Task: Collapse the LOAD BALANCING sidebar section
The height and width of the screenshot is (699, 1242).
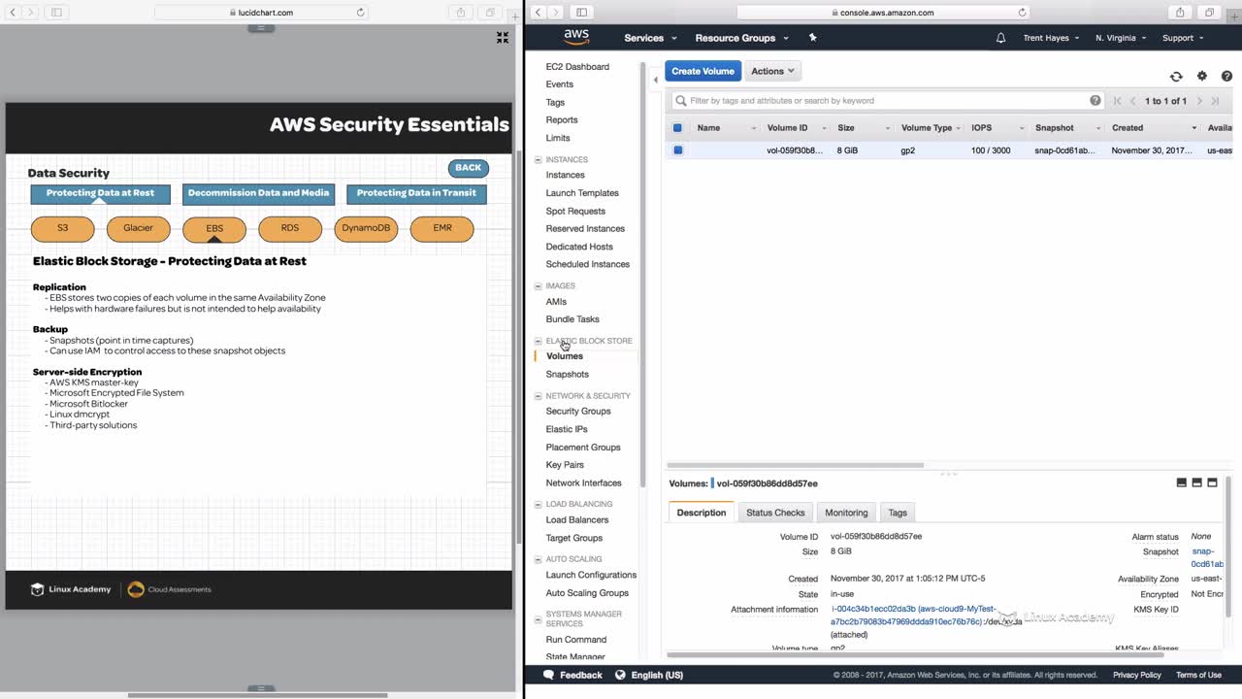Action: point(539,504)
